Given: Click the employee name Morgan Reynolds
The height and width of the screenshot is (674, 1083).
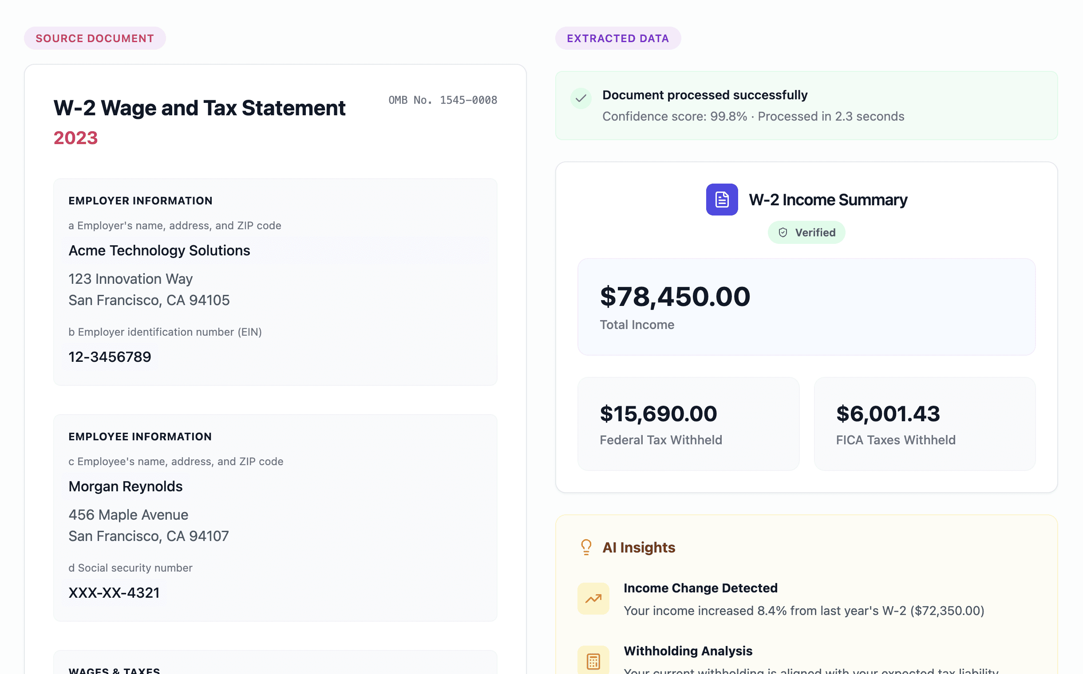Looking at the screenshot, I should point(126,486).
